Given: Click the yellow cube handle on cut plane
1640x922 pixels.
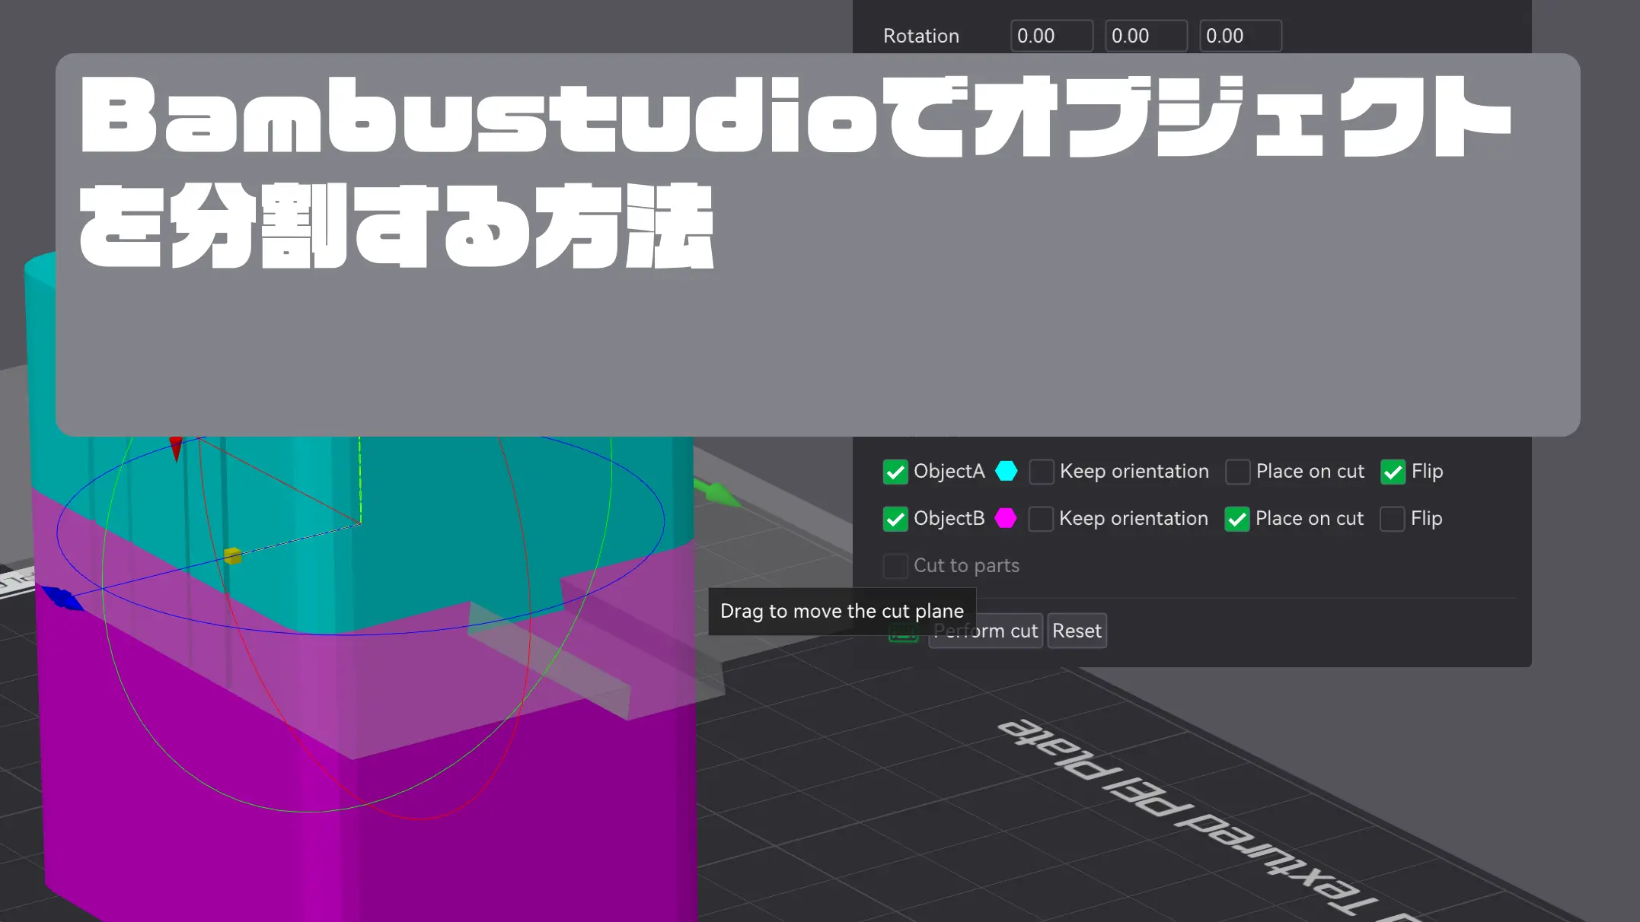Looking at the screenshot, I should click(x=233, y=556).
